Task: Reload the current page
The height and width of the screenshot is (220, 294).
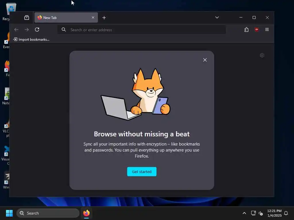Action: 37,30
